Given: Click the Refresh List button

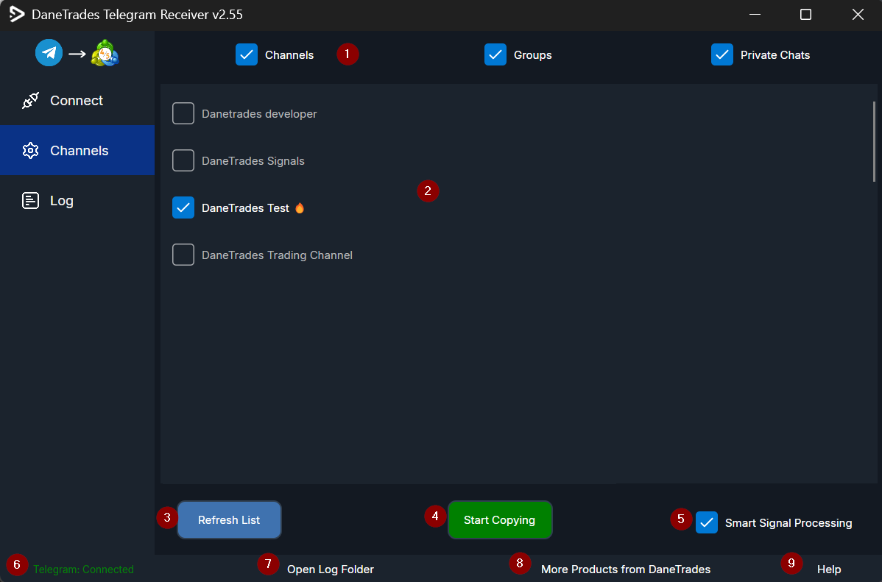Looking at the screenshot, I should click(229, 520).
